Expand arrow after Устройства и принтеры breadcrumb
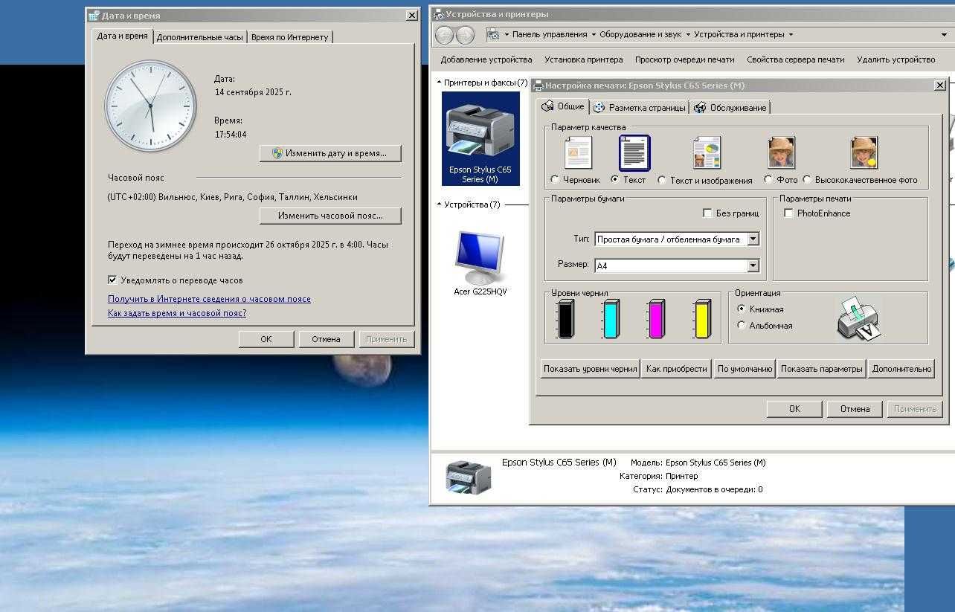 [791, 34]
